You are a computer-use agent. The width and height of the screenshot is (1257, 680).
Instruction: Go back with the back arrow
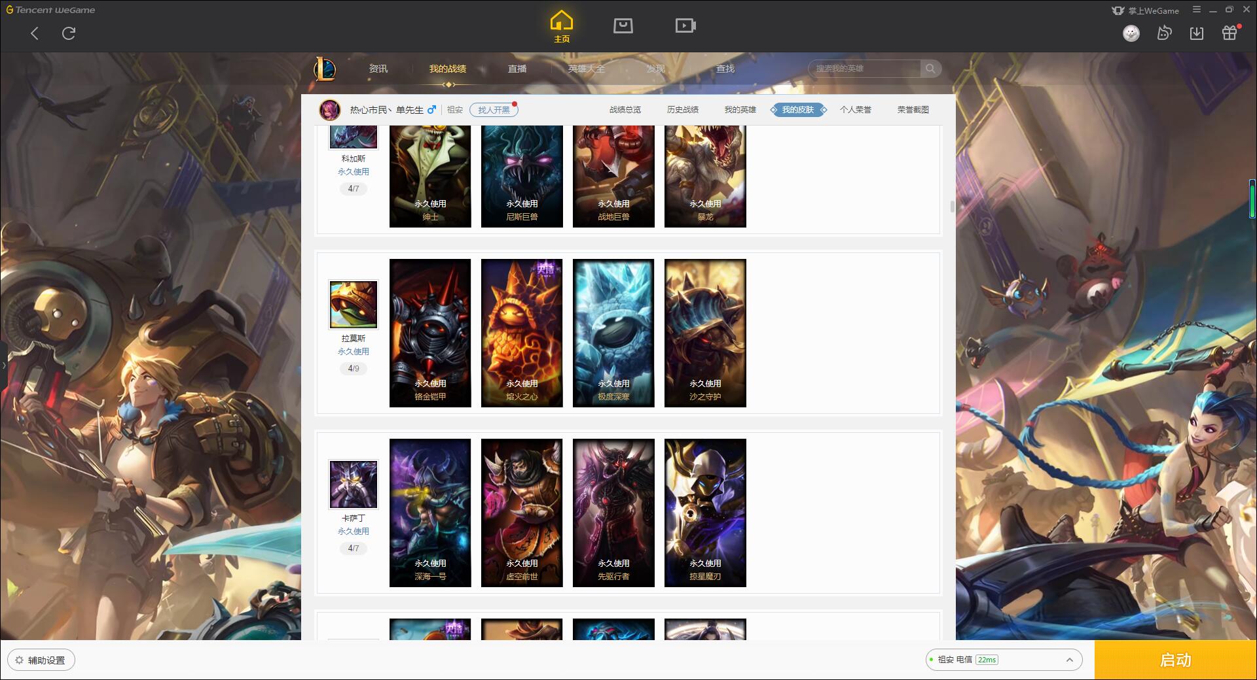coord(35,33)
